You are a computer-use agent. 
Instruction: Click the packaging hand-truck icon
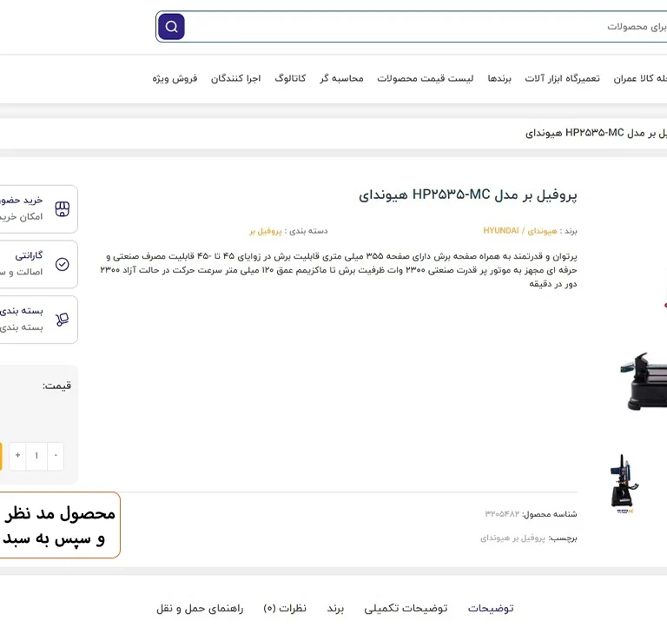[x=63, y=320]
